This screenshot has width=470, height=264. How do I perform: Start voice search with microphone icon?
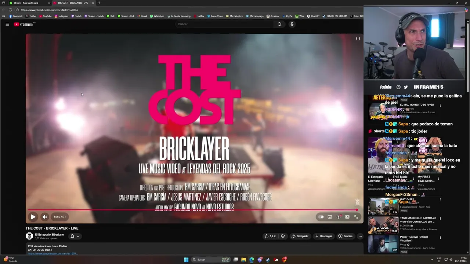pos(292,24)
